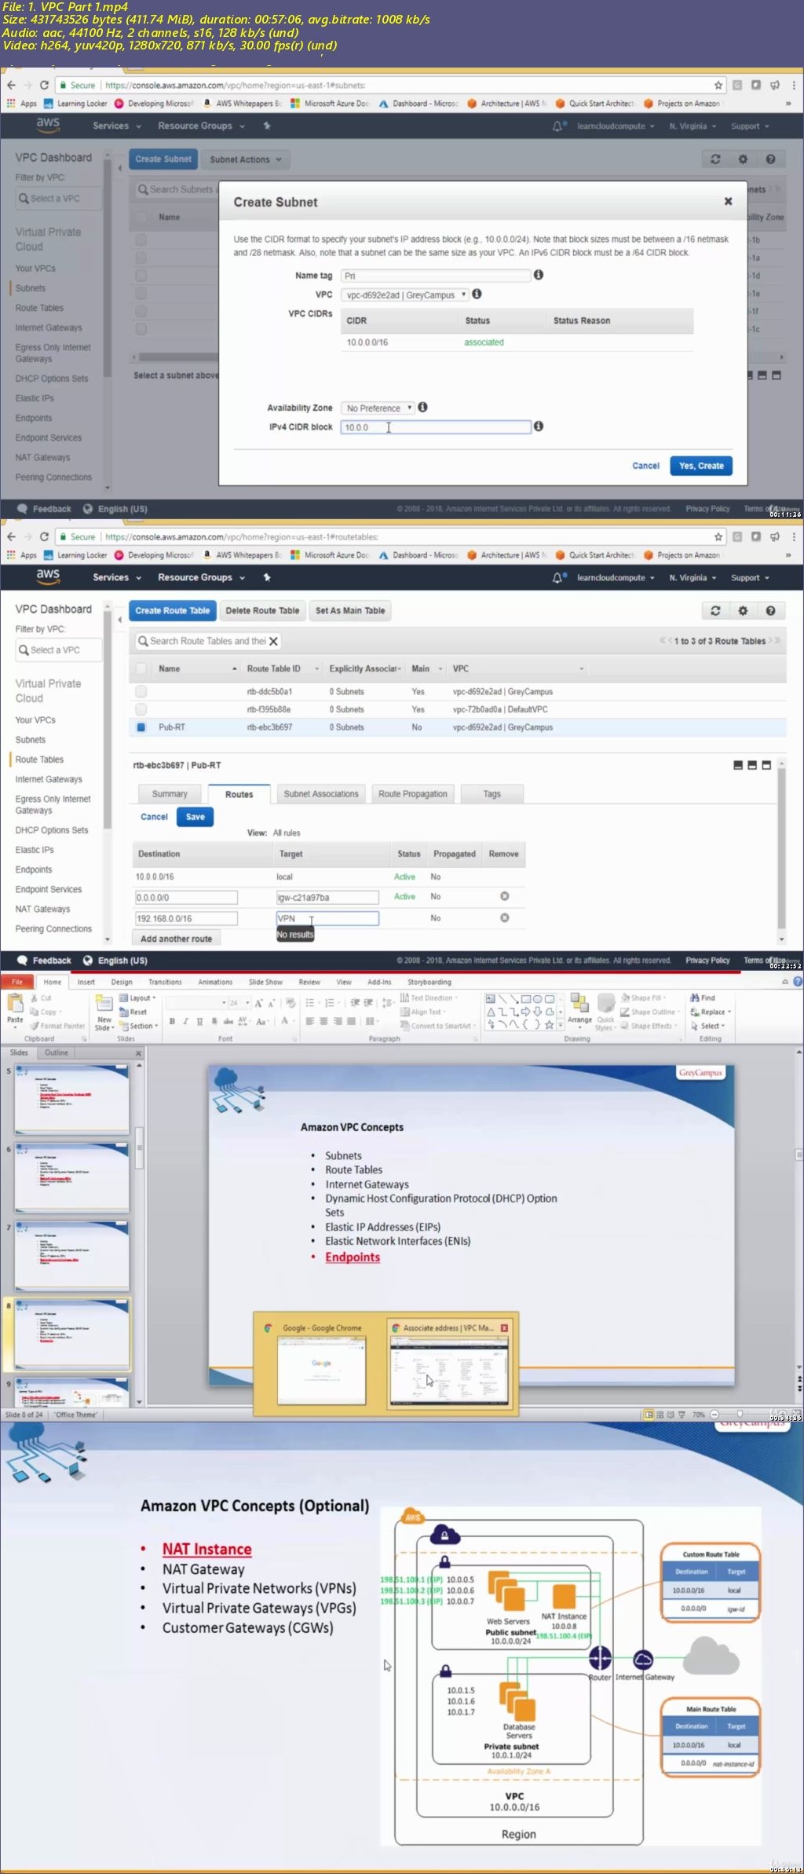The height and width of the screenshot is (1874, 804).
Task: Open Subnet Actions dropdown behind dialog
Action: click(x=245, y=159)
